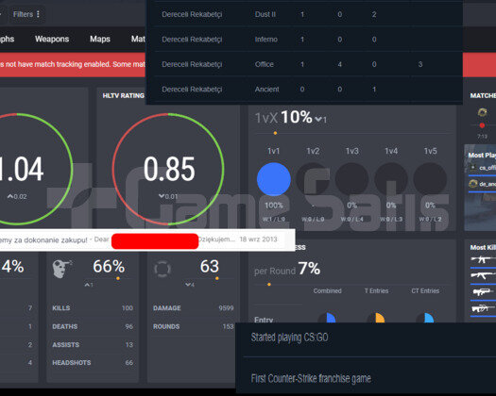
Task: Click the red match marker dot above 7:13
Action: click(482, 125)
